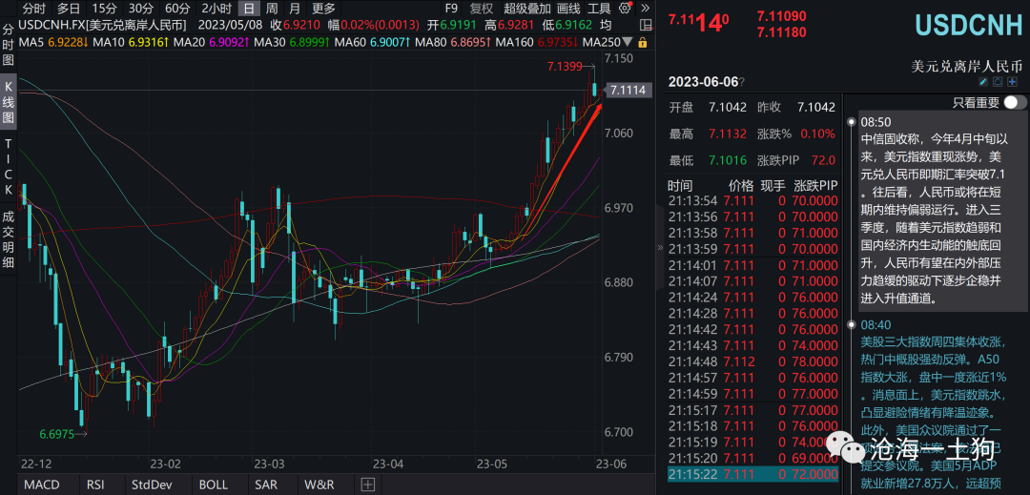Click the 7.1114 current price axis marker
The image size is (1030, 495).
point(627,90)
